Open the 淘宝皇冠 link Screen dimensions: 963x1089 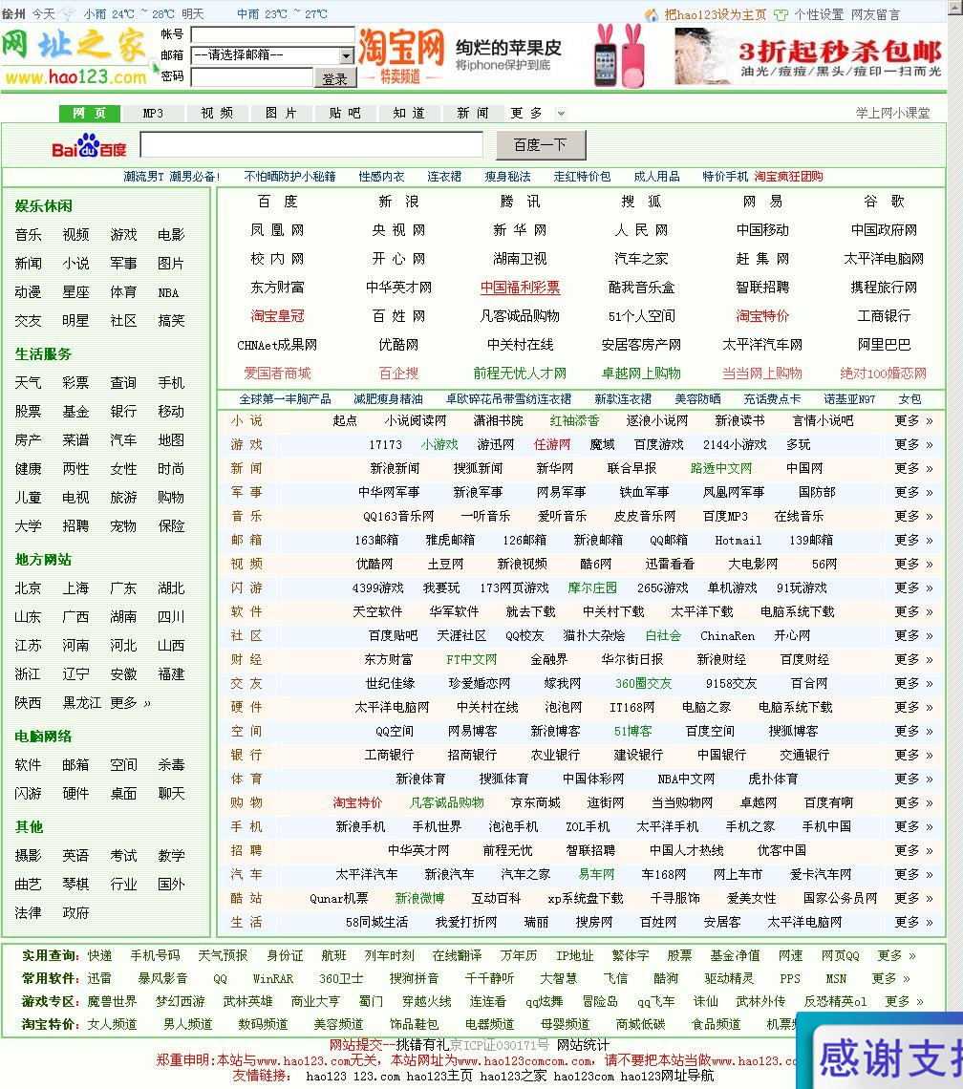277,316
